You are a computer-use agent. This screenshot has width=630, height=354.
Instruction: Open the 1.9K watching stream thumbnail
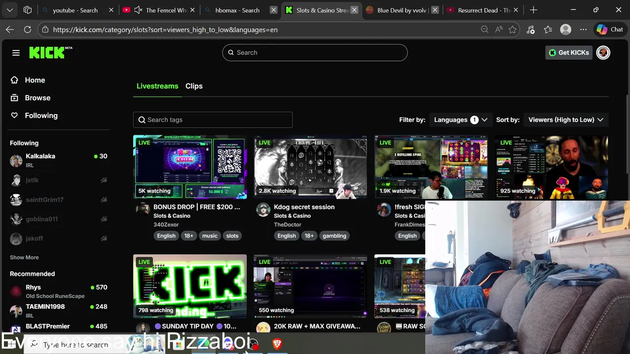pos(431,167)
